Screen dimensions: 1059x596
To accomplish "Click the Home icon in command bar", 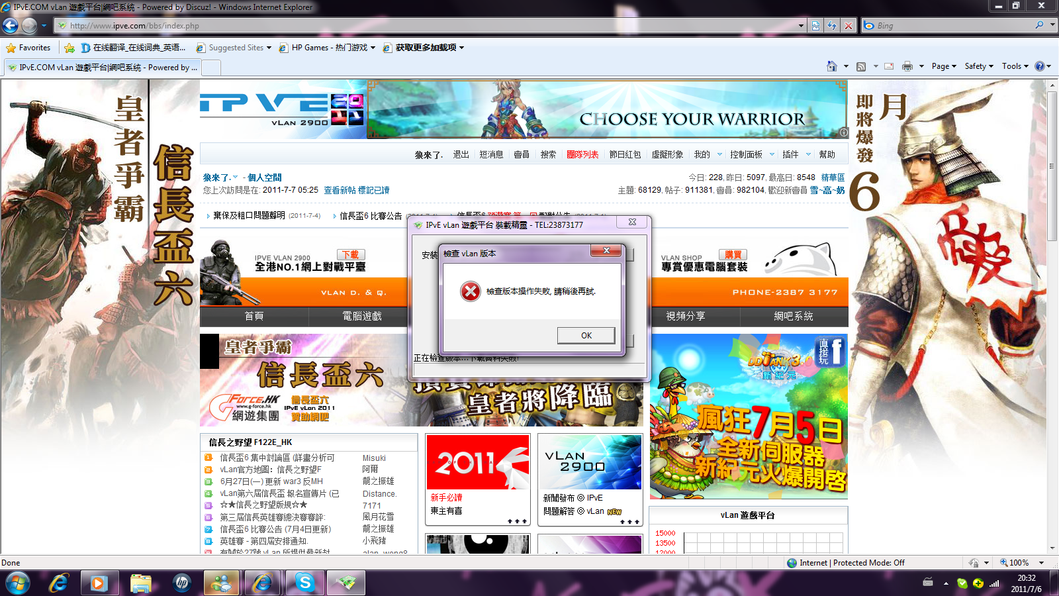I will [x=832, y=66].
